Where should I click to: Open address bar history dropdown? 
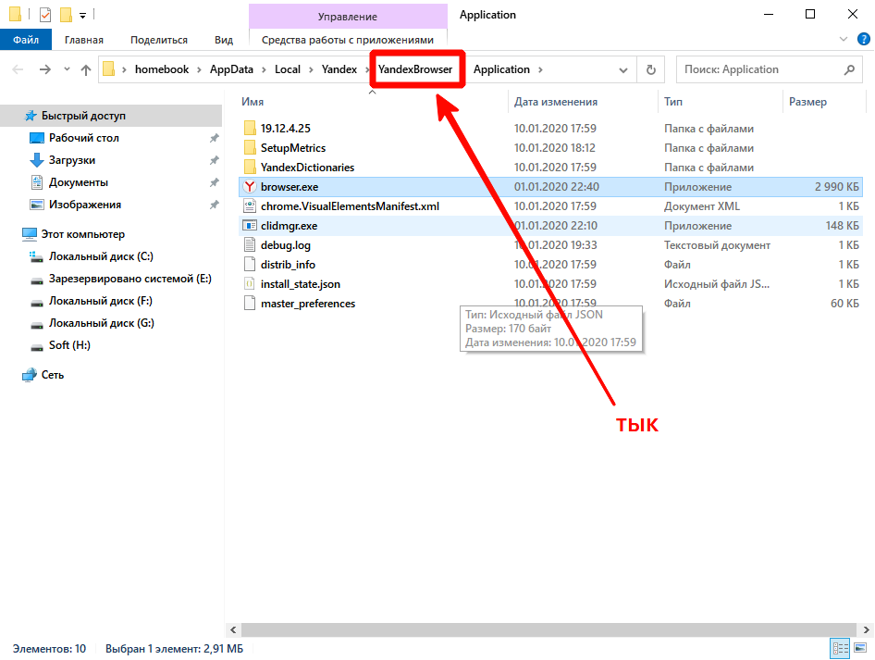point(623,69)
